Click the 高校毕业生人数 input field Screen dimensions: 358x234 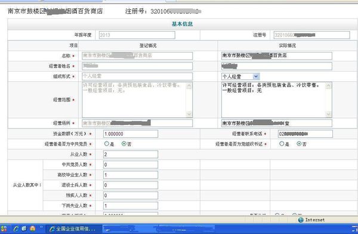131,175
